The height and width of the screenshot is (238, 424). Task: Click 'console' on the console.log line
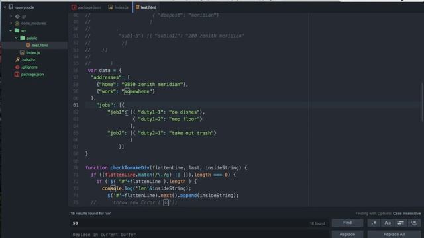pyautogui.click(x=112, y=188)
